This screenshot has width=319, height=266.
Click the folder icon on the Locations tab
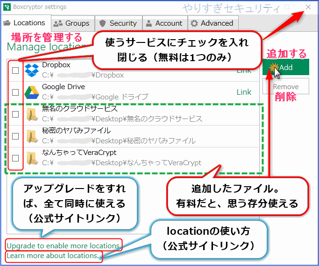pyautogui.click(x=7, y=23)
